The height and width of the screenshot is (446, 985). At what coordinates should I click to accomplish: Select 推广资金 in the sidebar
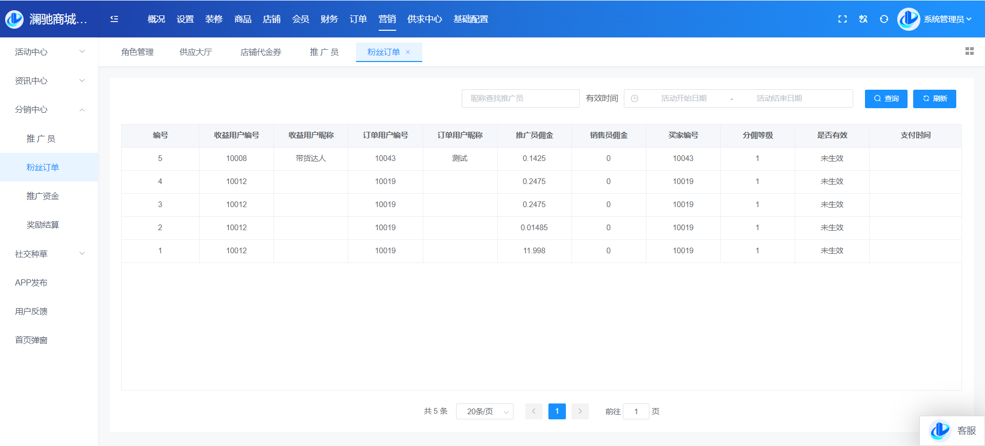(x=43, y=196)
